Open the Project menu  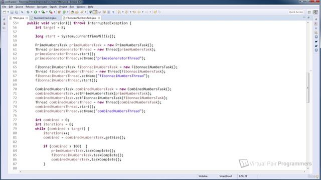tap(63, 6)
